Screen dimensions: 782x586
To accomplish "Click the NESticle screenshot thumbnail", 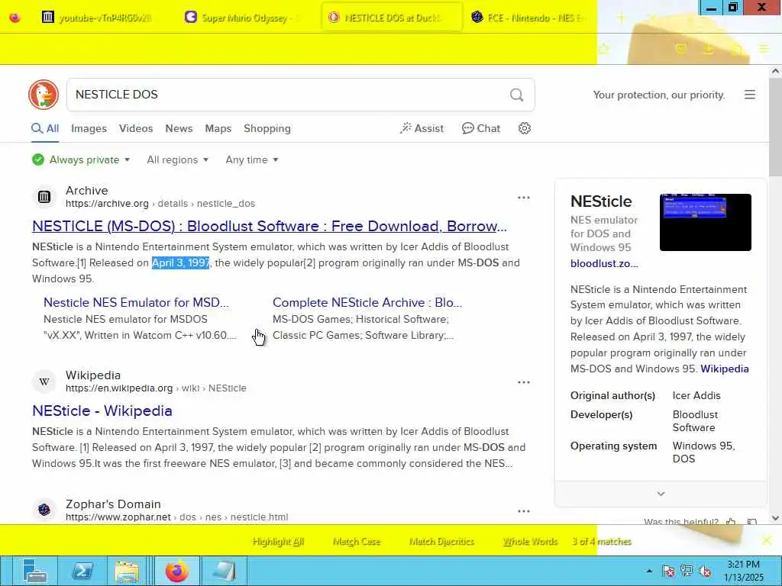I will [x=705, y=222].
